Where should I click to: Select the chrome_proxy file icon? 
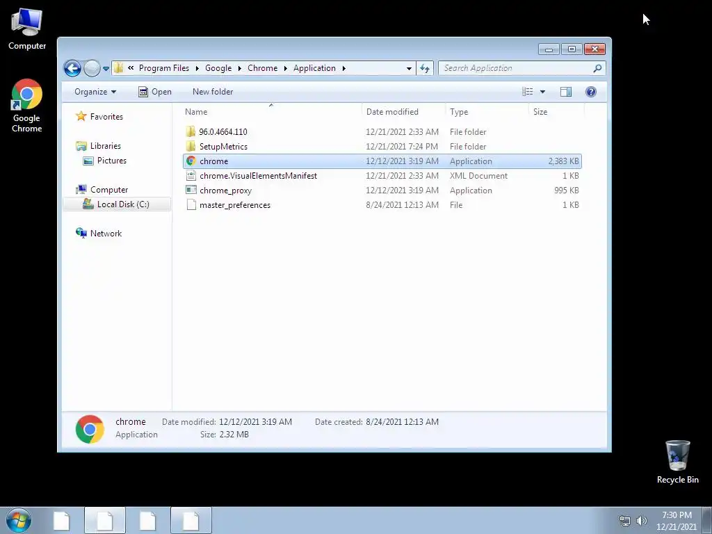click(x=191, y=191)
